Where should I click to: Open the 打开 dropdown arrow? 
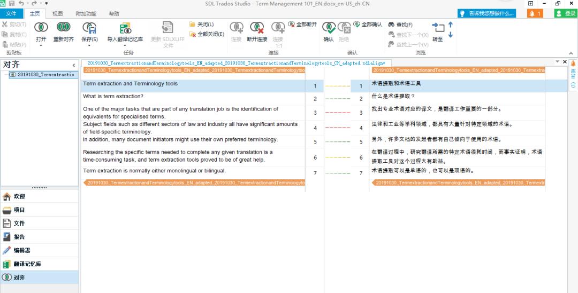click(x=41, y=46)
